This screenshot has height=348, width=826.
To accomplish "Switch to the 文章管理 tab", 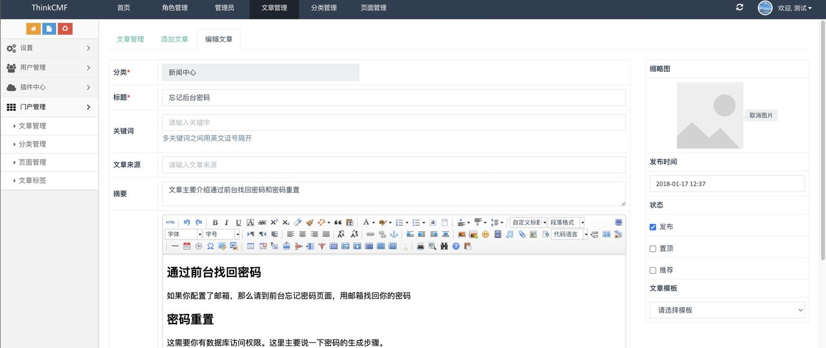I will click(x=130, y=39).
